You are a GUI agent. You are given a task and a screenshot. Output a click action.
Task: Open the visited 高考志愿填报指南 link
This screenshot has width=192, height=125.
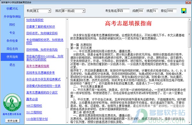[38, 66]
